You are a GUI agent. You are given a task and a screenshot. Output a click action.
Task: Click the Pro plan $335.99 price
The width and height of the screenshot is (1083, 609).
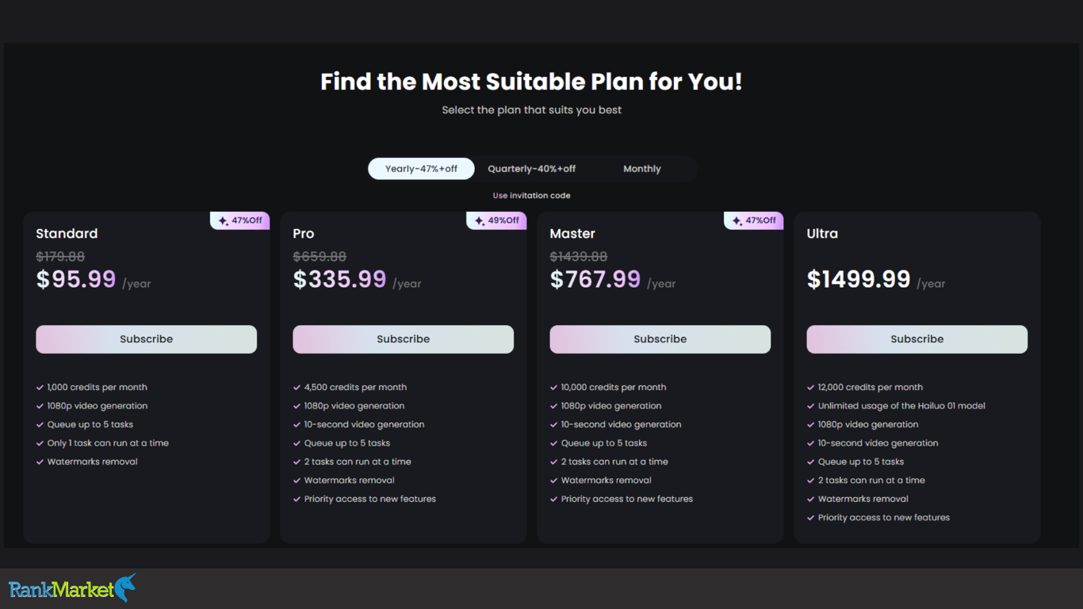[x=339, y=279]
